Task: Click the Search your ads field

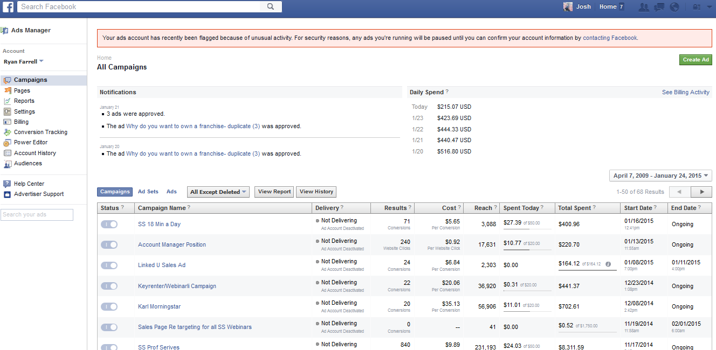Action: pos(37,214)
